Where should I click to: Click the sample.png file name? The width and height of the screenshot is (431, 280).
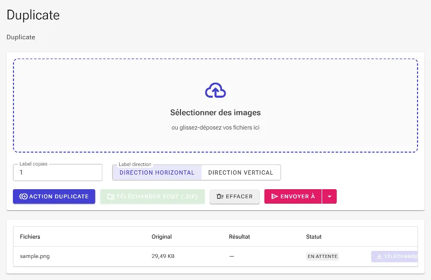pyautogui.click(x=35, y=256)
